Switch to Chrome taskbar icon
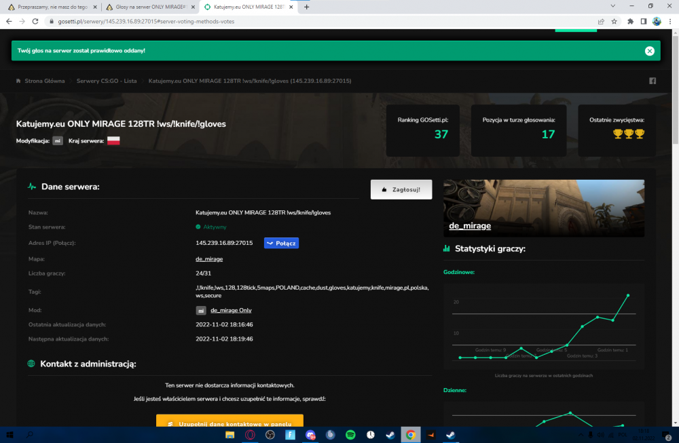The width and height of the screenshot is (679, 443). (411, 435)
